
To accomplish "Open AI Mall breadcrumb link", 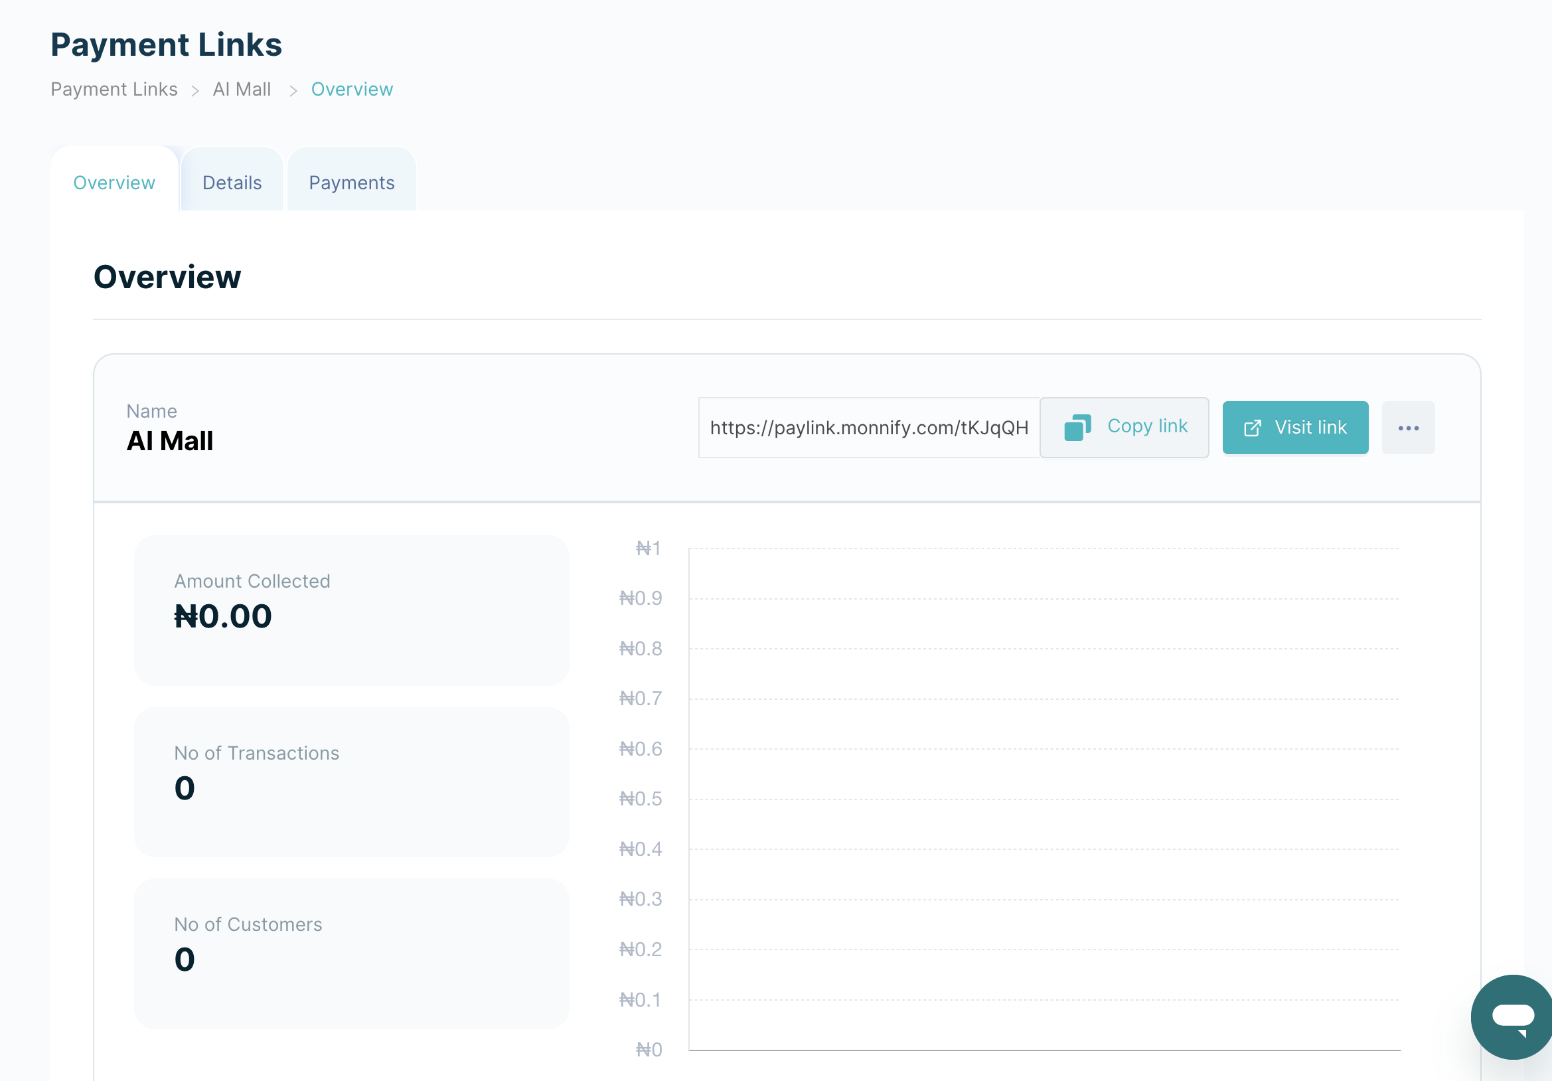I will [242, 89].
